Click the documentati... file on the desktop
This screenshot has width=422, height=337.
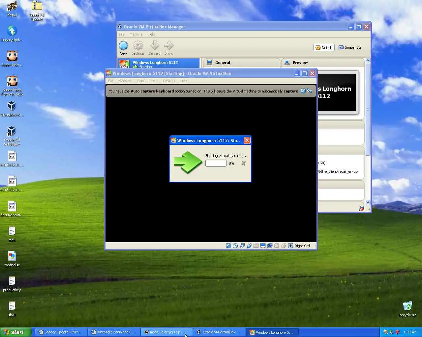pos(12,209)
